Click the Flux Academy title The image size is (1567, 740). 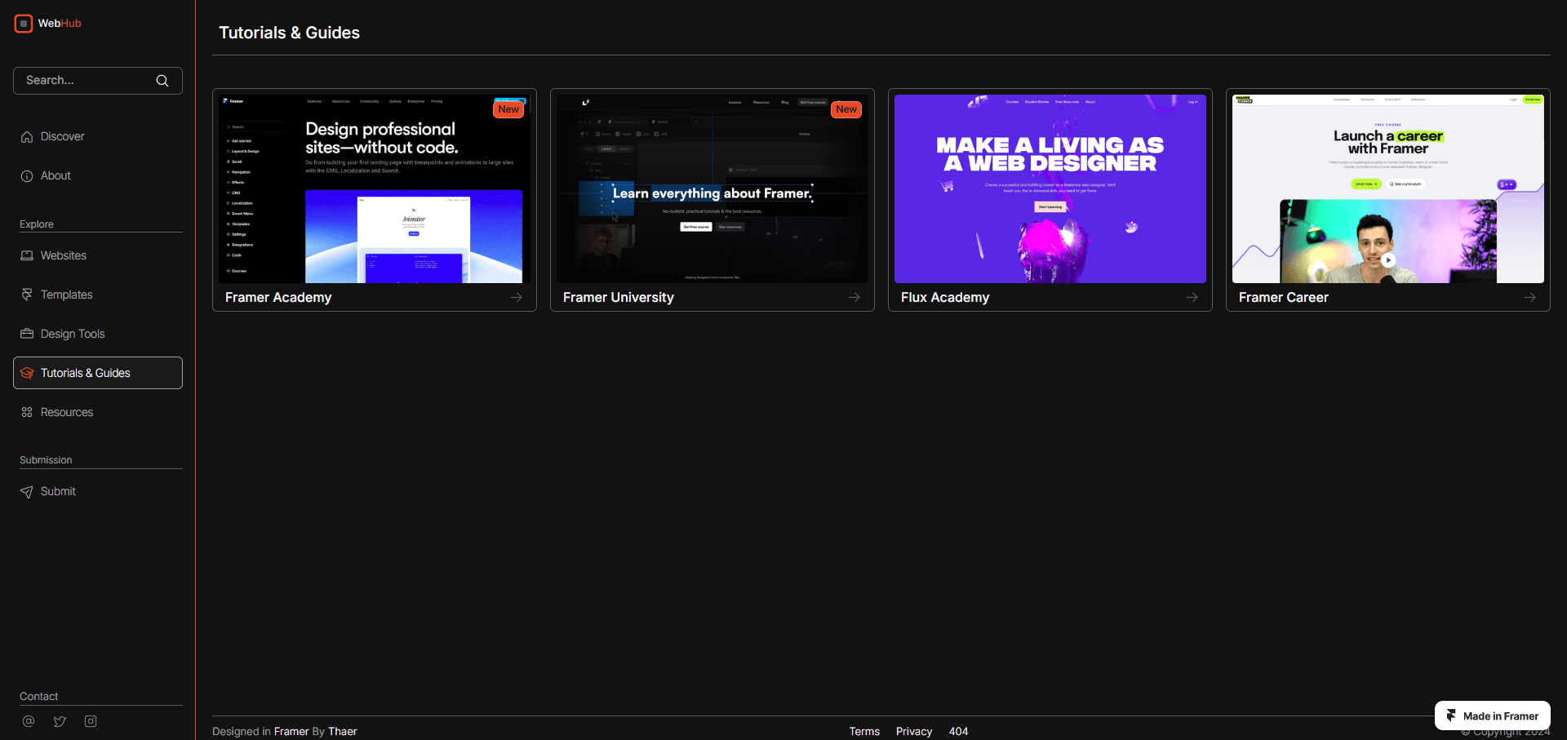[945, 298]
